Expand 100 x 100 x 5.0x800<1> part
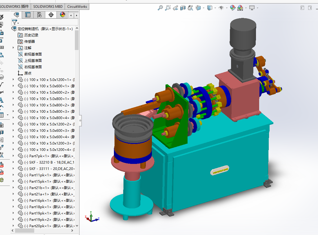 [13, 99]
